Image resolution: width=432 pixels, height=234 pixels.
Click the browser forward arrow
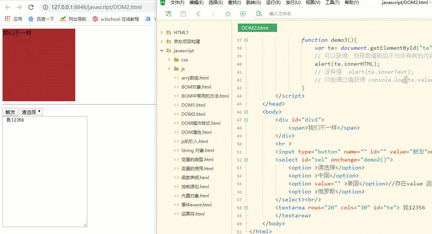(x=19, y=7)
